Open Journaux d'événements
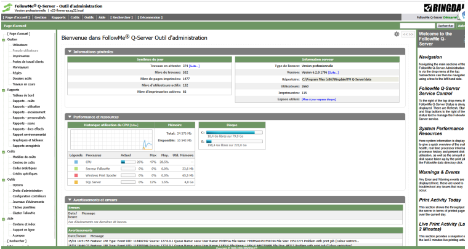 [28, 202]
